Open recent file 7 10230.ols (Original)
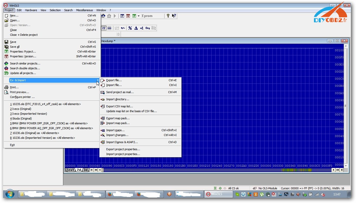The image size is (356, 203). point(51,133)
